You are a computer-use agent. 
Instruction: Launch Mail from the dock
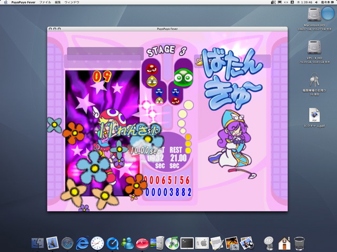tap(52, 243)
